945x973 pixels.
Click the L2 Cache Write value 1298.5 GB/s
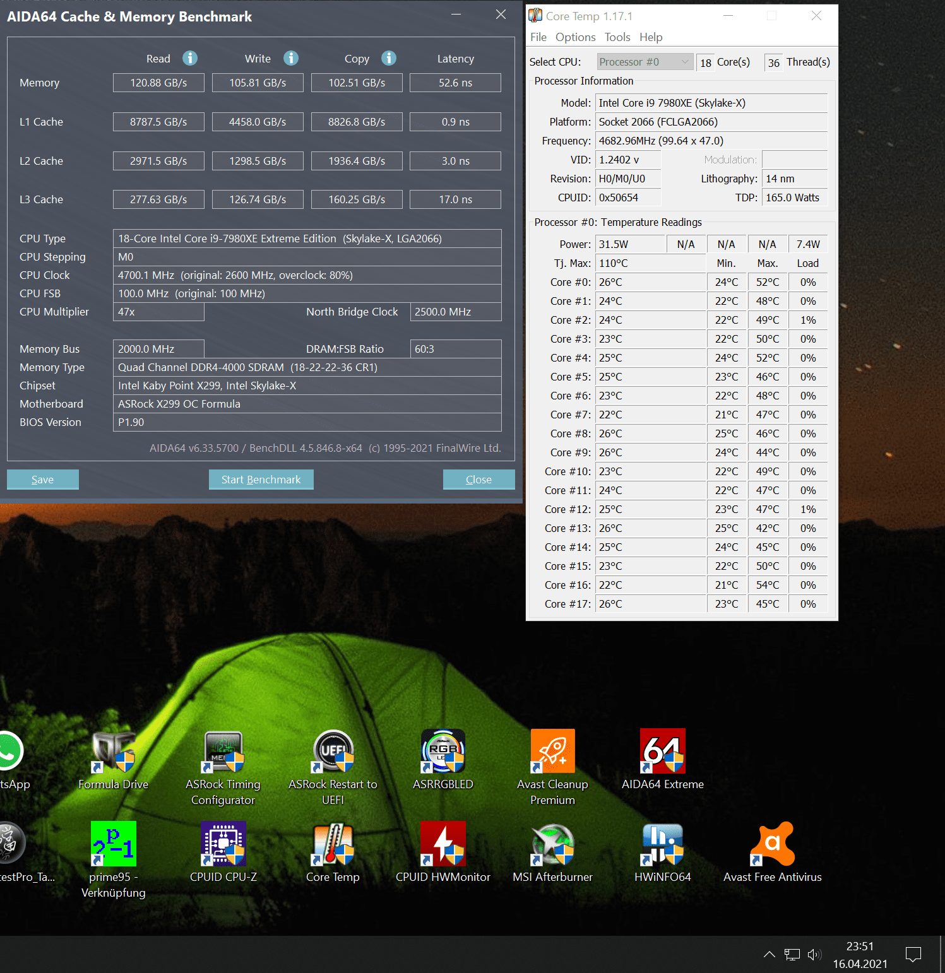[258, 161]
